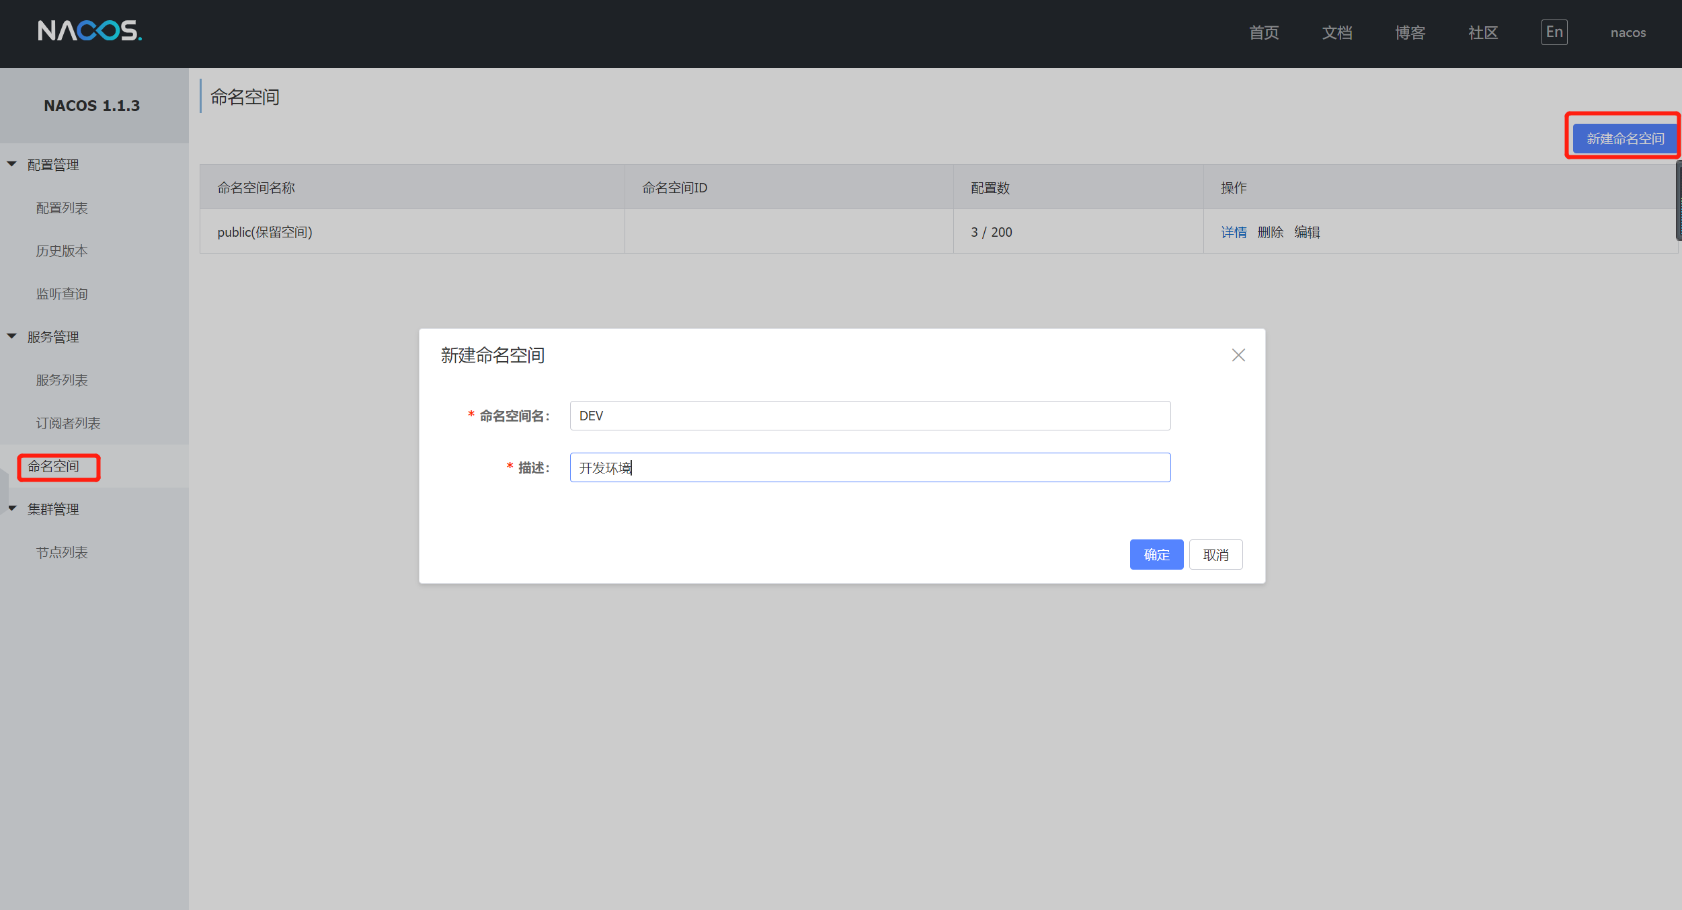Open 节点列表 in the sidebar
1682x910 pixels.
tap(62, 552)
